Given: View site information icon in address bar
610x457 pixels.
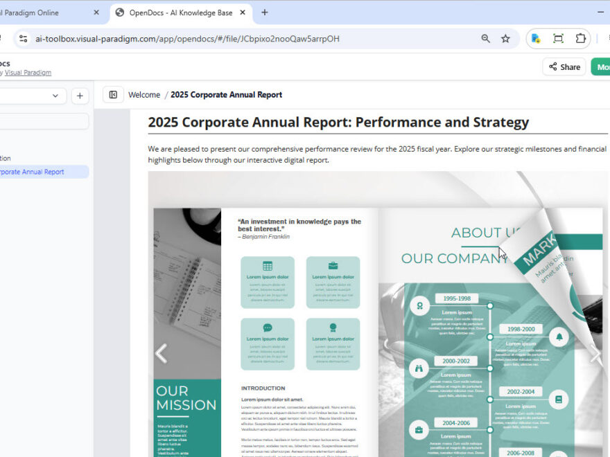Looking at the screenshot, I should 23,39.
